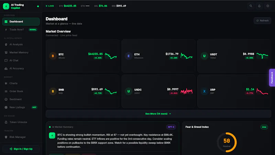
Task: Click the BTC coin icon in Market Overview
Action: [x=53, y=56]
